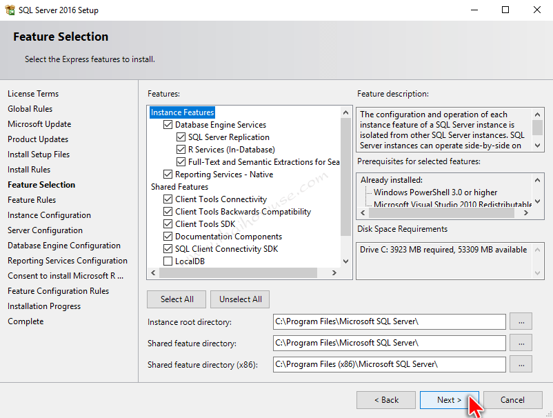This screenshot has height=418, width=553.
Task: Click Features list horizontal scrollbar thumb
Action: click(238, 272)
